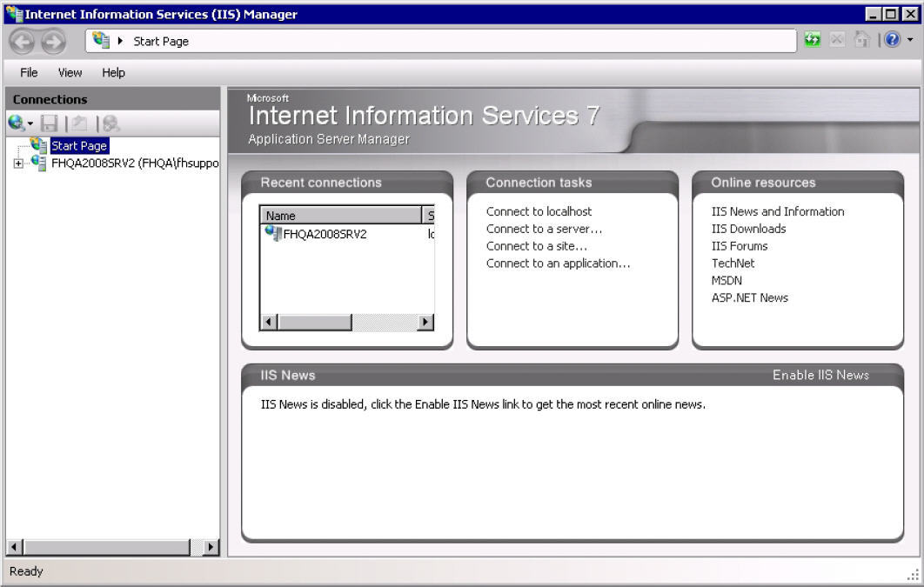
Task: Open the Create New Connection dropdown arrow
Action: [x=30, y=124]
